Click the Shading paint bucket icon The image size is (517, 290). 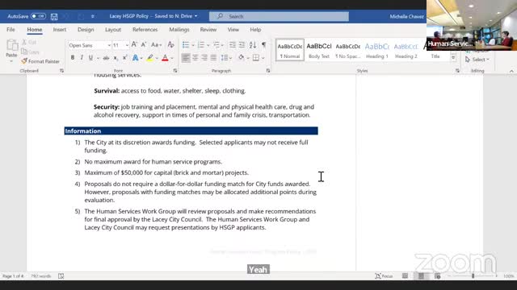pyautogui.click(x=242, y=58)
